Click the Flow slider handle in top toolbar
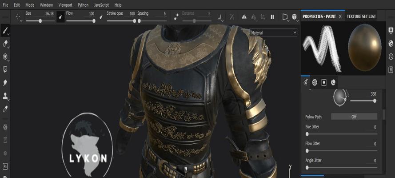The height and width of the screenshot is (178, 395). (94, 21)
